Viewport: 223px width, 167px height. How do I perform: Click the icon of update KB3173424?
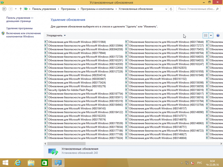pos(46,82)
